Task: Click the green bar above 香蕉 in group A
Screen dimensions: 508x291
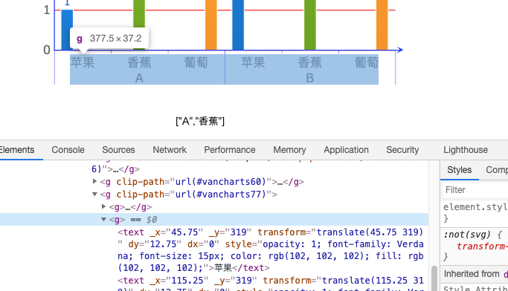Action: [139, 25]
